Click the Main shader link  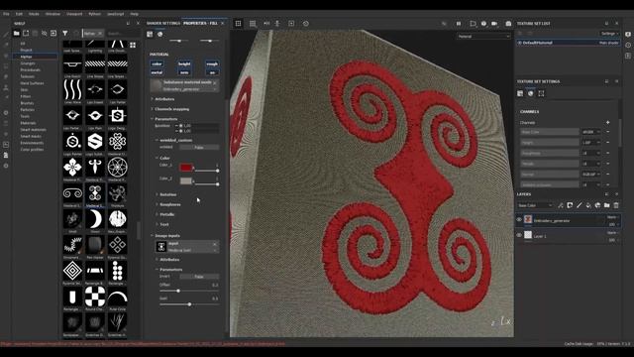pyautogui.click(x=608, y=43)
